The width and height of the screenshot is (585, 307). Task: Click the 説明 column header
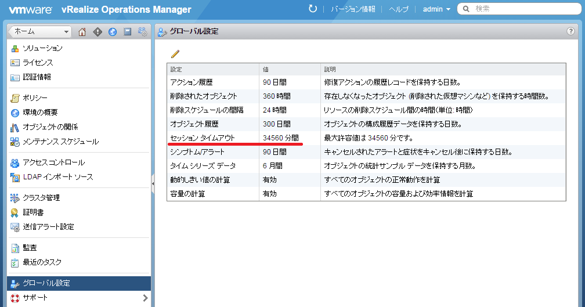pyautogui.click(x=443, y=70)
